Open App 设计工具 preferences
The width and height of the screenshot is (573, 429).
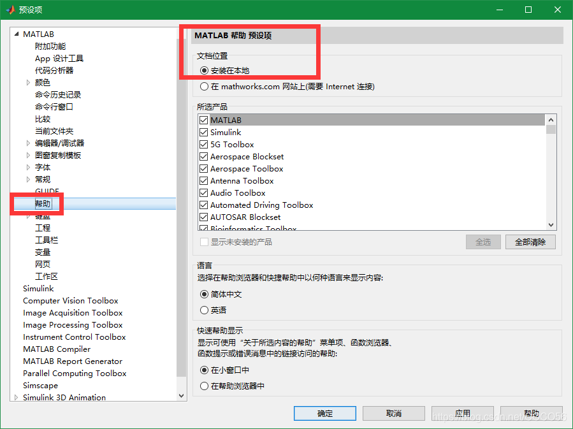coord(59,59)
